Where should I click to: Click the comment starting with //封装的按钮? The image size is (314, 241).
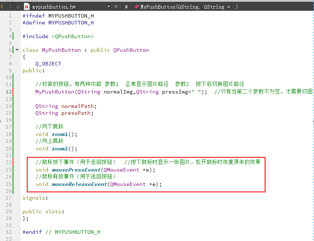coord(140,84)
